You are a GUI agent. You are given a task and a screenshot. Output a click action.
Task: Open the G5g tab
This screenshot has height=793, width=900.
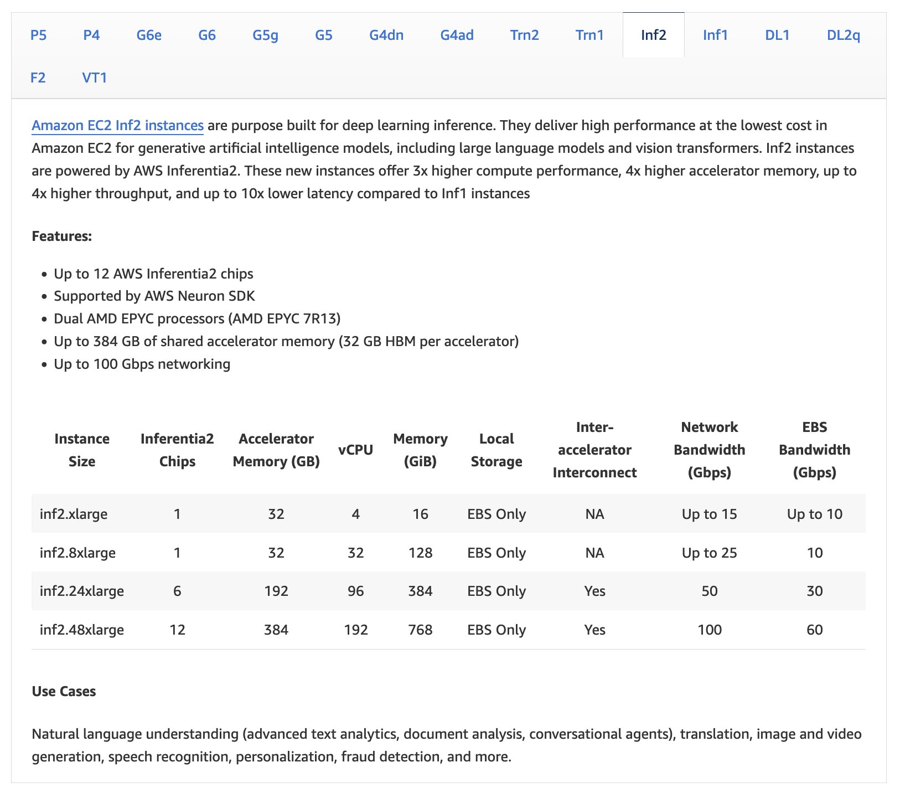pos(266,35)
